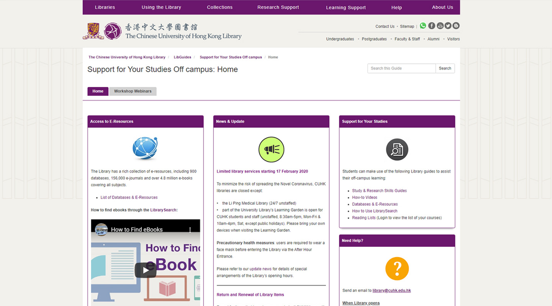This screenshot has height=306, width=552.
Task: Go to the Visitors page
Action: pyautogui.click(x=453, y=39)
